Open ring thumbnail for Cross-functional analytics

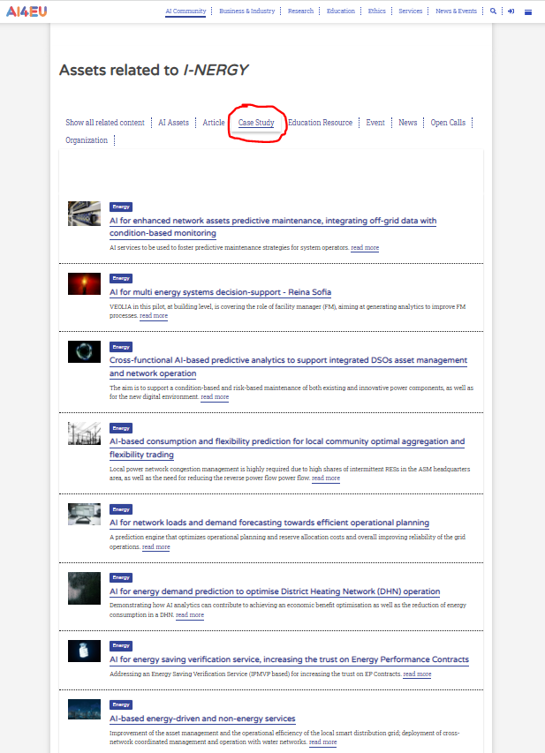pyautogui.click(x=84, y=352)
